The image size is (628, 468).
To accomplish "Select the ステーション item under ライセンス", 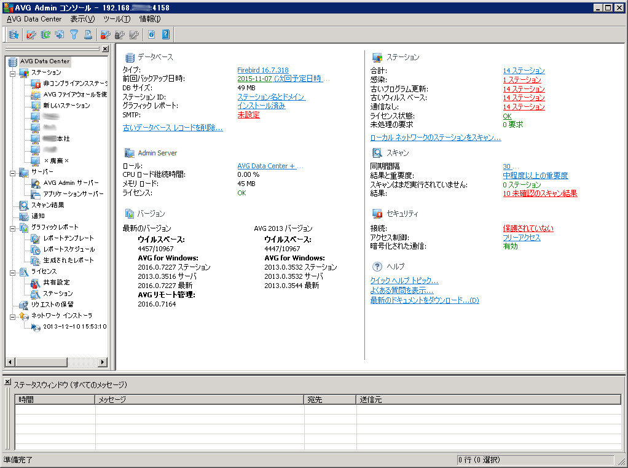I will [x=58, y=294].
